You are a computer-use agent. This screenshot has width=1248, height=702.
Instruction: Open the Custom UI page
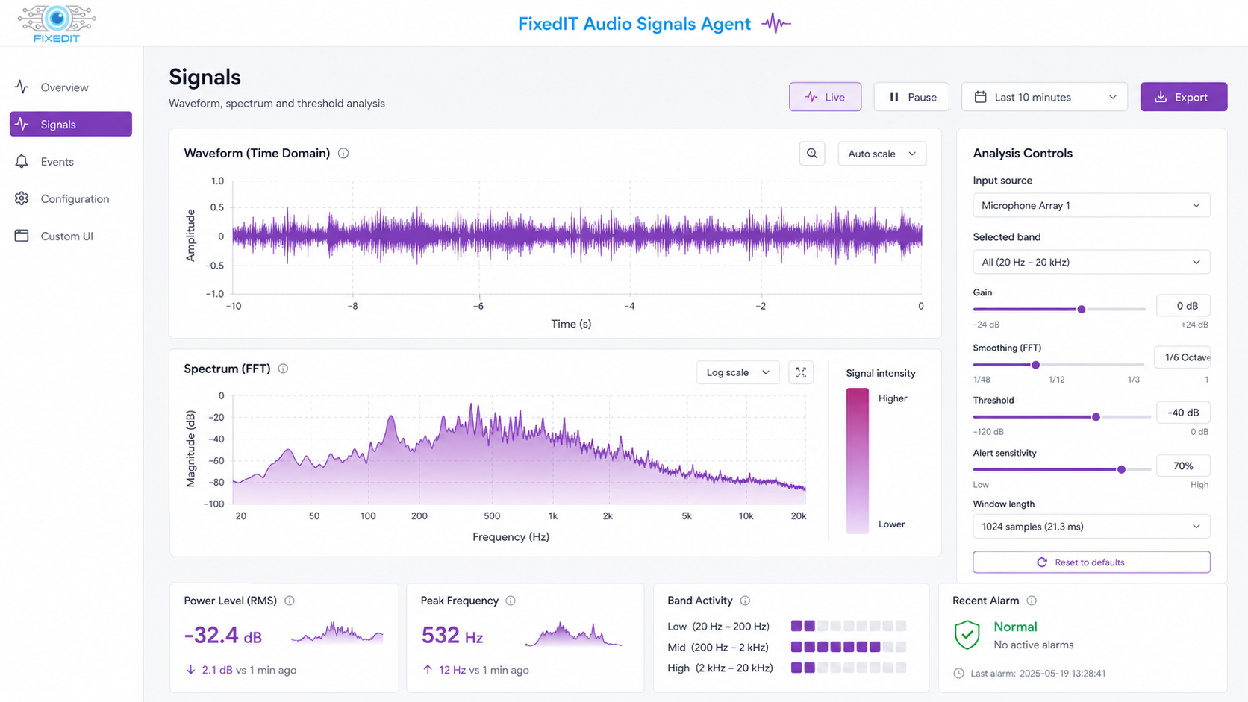[x=71, y=236]
